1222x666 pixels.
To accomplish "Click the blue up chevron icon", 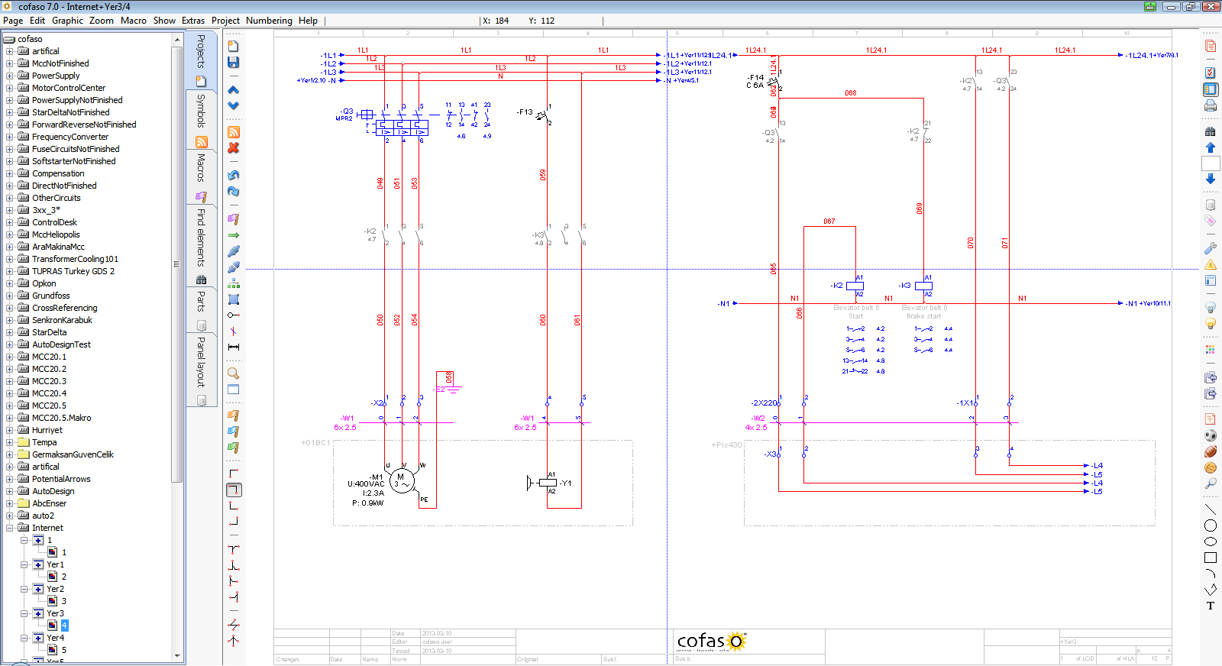I will click(x=234, y=89).
